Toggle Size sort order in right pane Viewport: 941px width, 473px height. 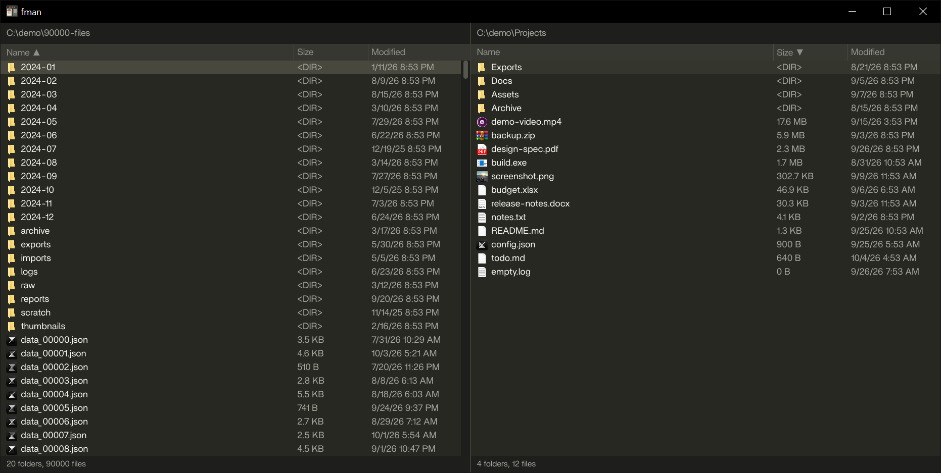pyautogui.click(x=810, y=52)
